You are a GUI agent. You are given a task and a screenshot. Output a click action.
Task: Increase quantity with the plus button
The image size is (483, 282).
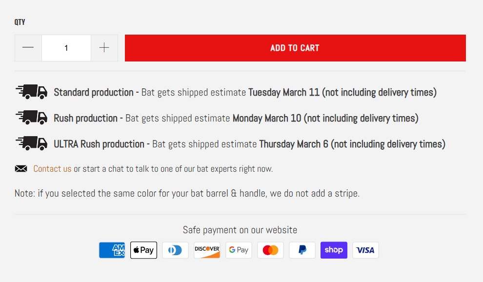[104, 47]
